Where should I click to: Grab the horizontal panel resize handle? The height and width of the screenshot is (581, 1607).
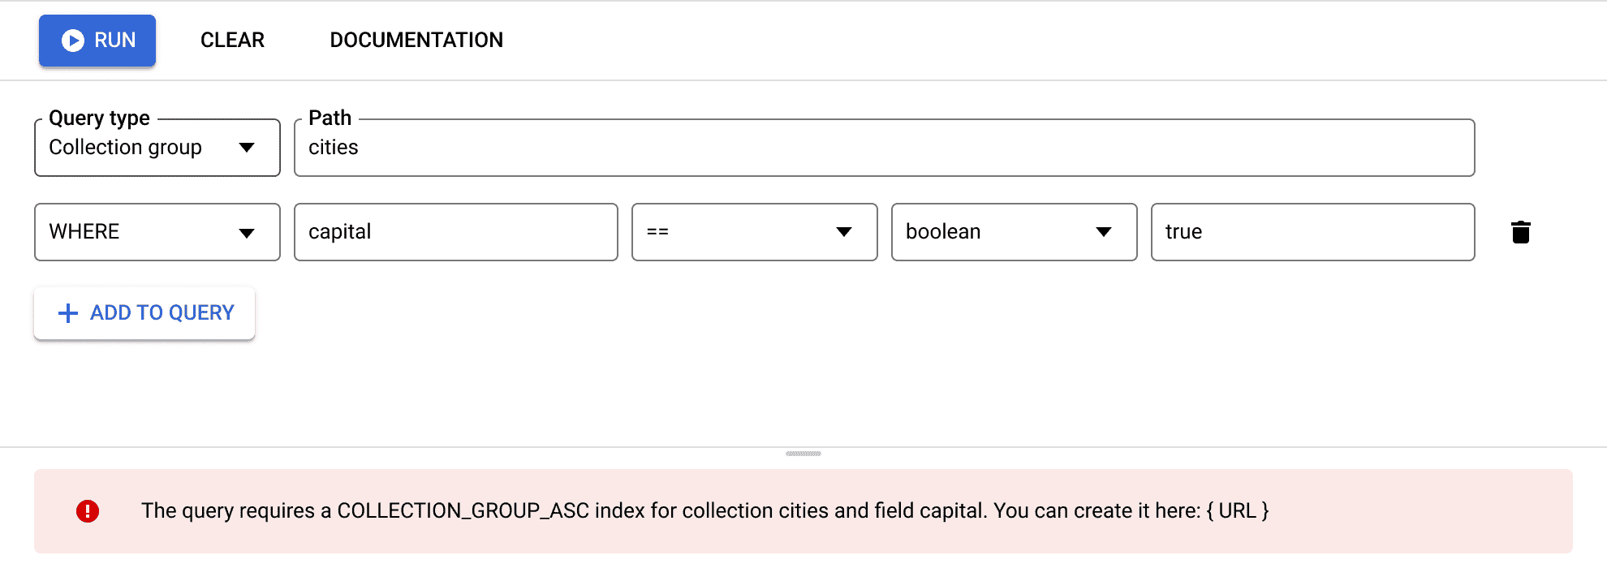pos(803,454)
